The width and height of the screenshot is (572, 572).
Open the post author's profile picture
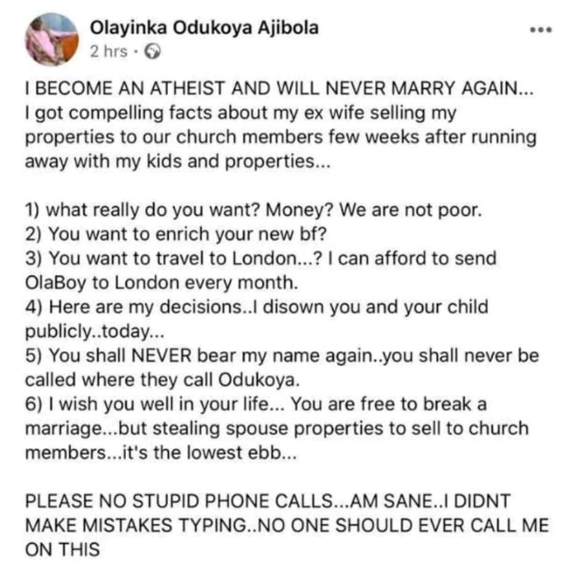(x=52, y=39)
